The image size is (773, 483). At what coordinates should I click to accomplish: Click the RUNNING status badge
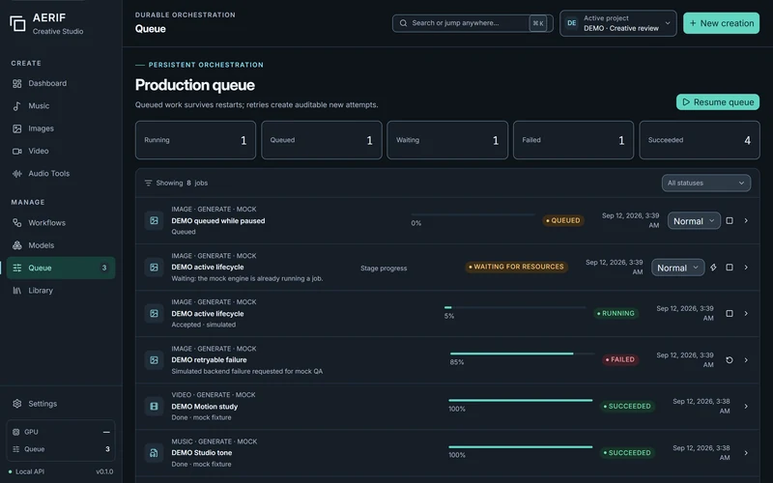pos(616,313)
